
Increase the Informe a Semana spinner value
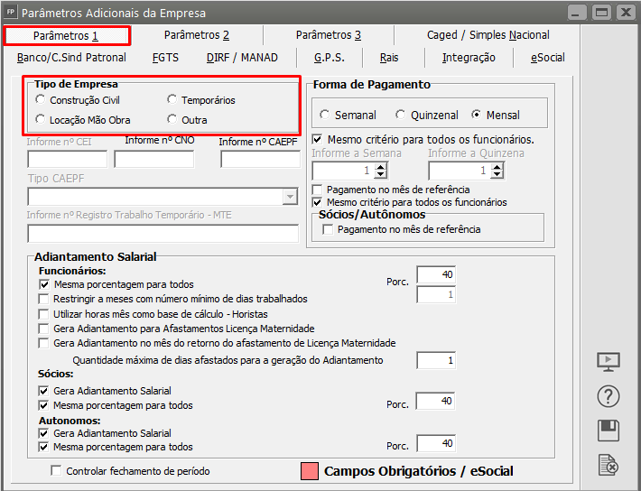click(x=379, y=166)
